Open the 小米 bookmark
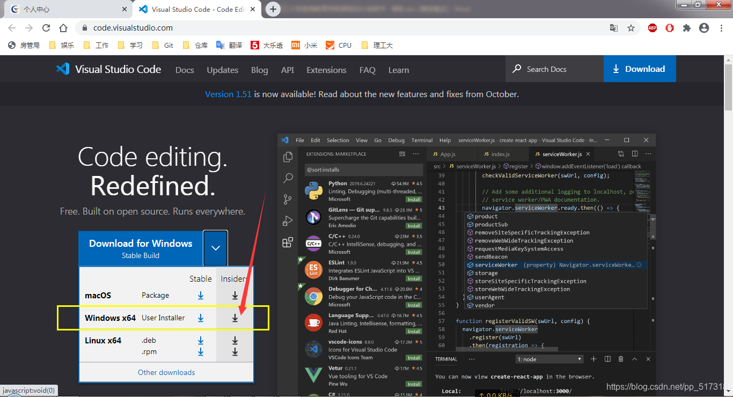 pos(305,46)
